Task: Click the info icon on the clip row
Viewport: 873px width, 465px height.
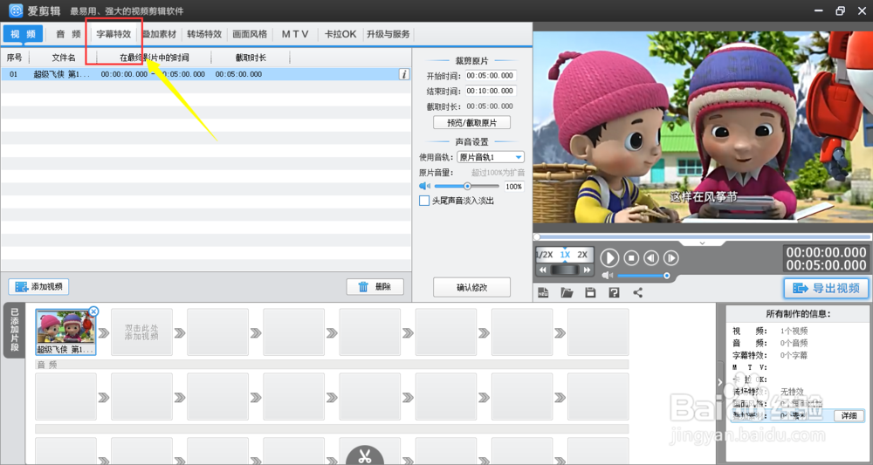Action: coord(404,74)
